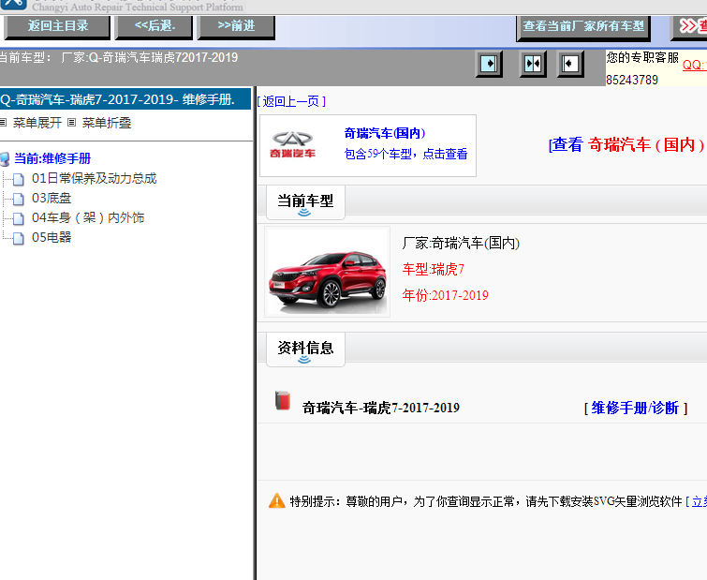Click the red book icon
The height and width of the screenshot is (580, 707).
coord(283,400)
